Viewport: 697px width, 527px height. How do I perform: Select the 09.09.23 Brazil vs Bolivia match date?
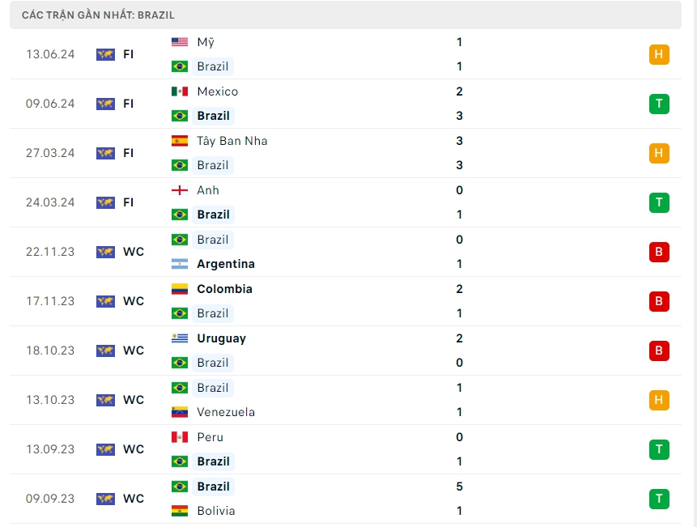click(50, 499)
